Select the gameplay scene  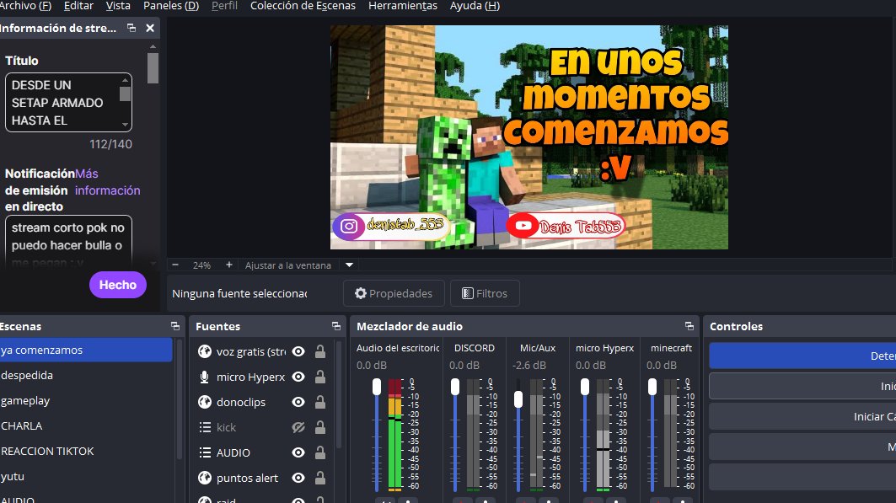(86, 400)
